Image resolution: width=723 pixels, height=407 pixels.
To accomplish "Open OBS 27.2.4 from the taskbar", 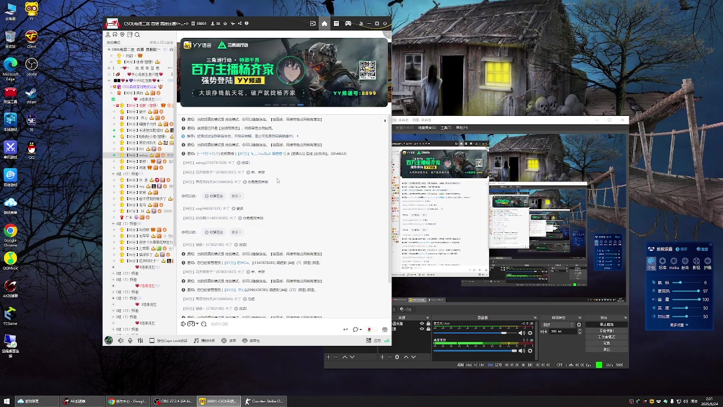I will coord(174,401).
